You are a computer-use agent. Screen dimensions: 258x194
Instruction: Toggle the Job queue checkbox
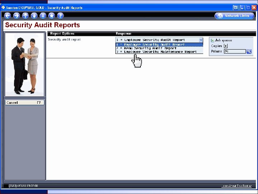click(x=212, y=40)
